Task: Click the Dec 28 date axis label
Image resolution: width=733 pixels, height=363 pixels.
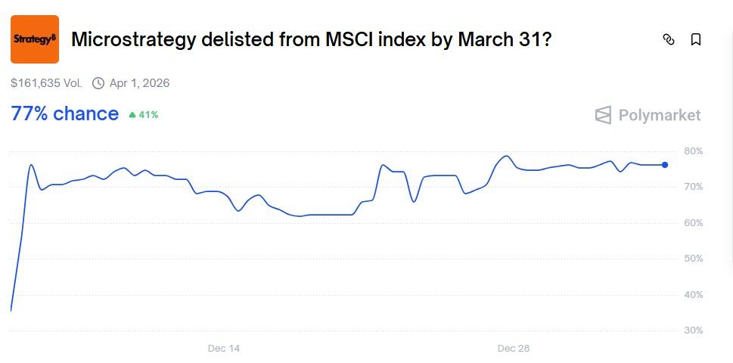Action: [514, 348]
